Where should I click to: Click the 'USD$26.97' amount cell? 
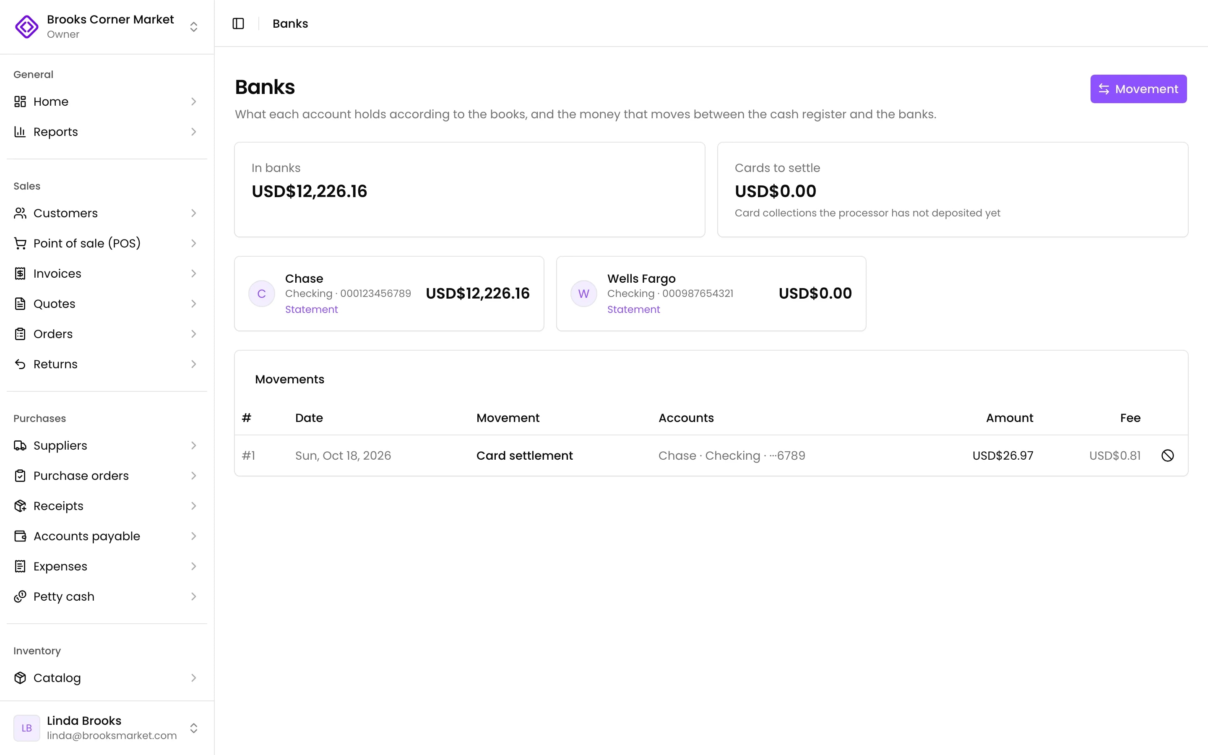pos(1003,456)
